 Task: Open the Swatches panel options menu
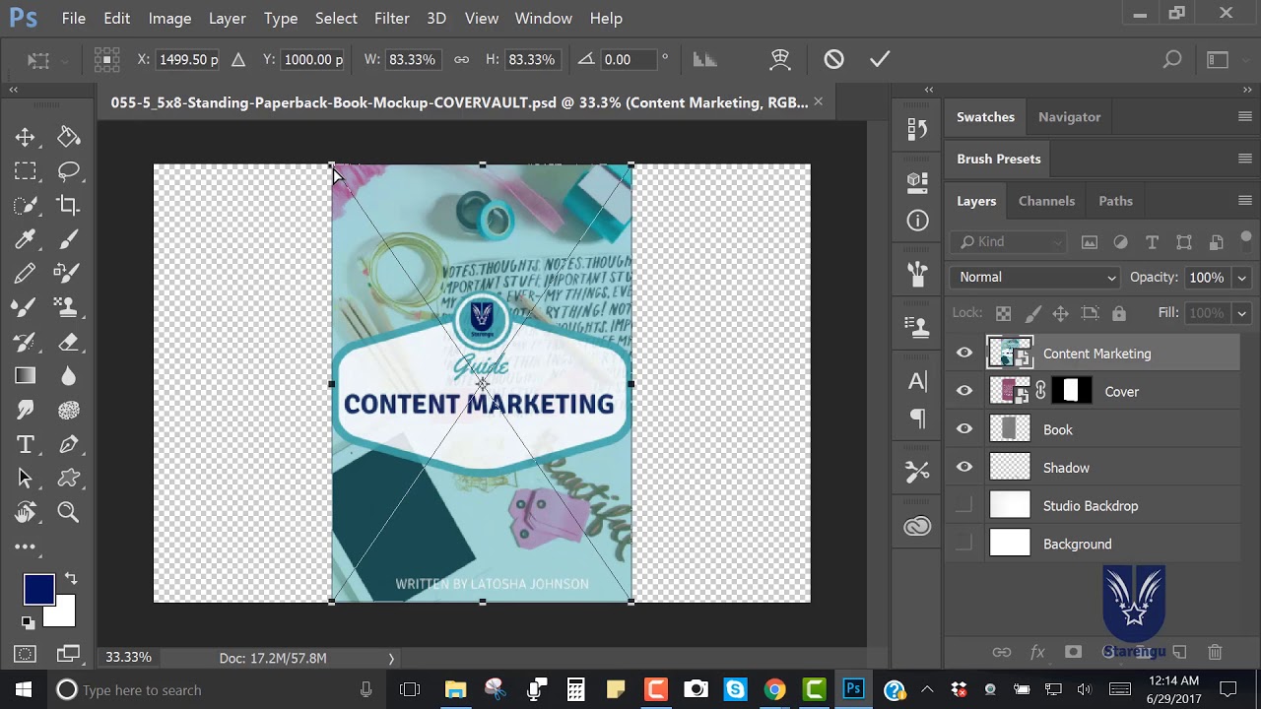(1245, 116)
